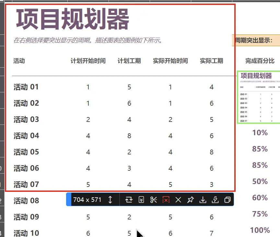The height and width of the screenshot is (237, 280).
Task: Click the 50% value beside 活动 07
Action: pyautogui.click(x=260, y=181)
